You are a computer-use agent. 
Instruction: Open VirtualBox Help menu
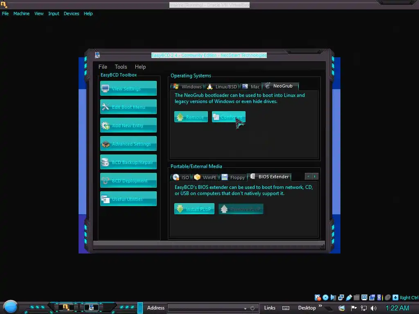coord(88,13)
